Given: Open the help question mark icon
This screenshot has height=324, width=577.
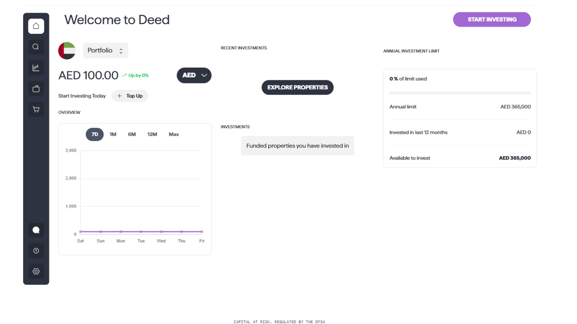Looking at the screenshot, I should 36,251.
